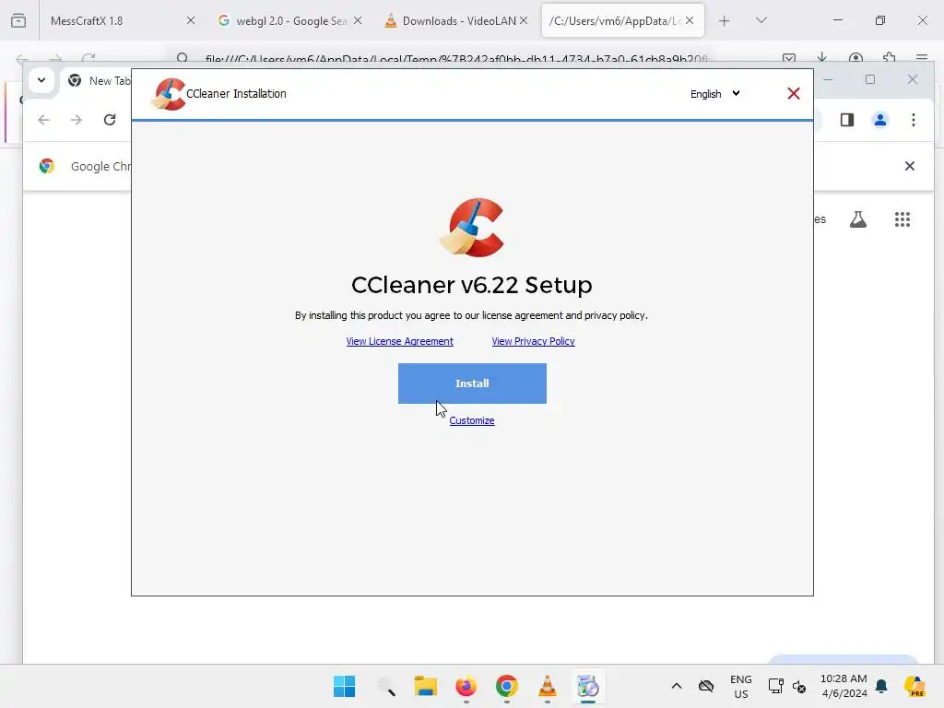Screen dimensions: 944x708
Task: Open VLC media player from the taskbar
Action: pyautogui.click(x=548, y=686)
